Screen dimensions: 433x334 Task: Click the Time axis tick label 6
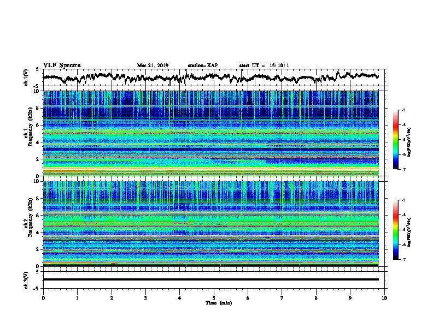tap(248, 298)
